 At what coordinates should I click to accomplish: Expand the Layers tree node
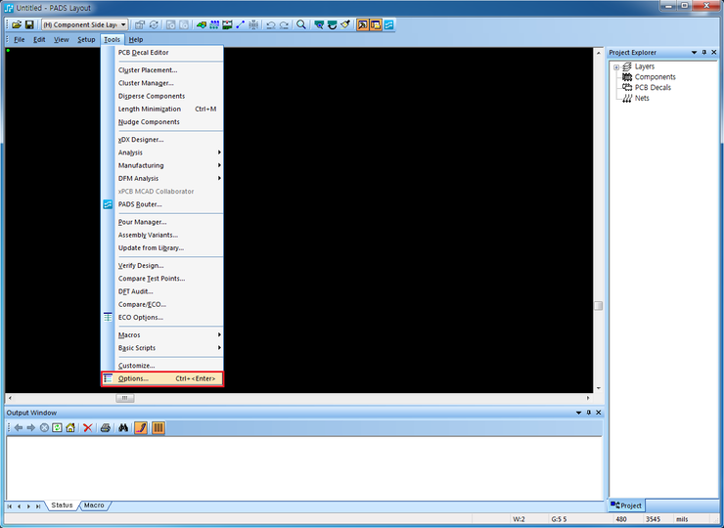point(616,66)
